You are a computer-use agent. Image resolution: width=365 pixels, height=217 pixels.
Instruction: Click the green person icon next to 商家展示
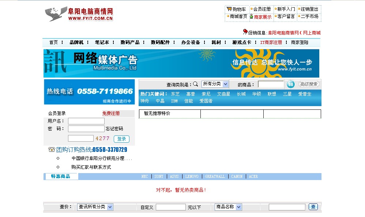point(251,16)
